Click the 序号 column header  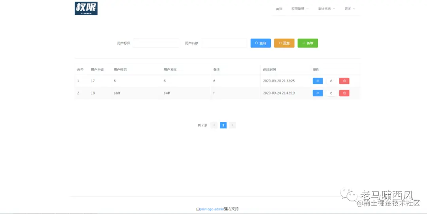tap(80, 70)
